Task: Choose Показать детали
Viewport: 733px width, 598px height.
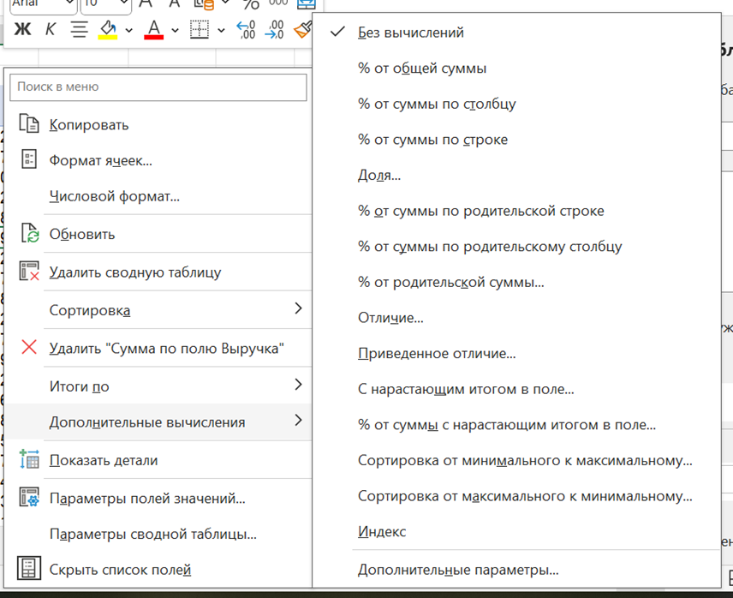Action: click(104, 461)
